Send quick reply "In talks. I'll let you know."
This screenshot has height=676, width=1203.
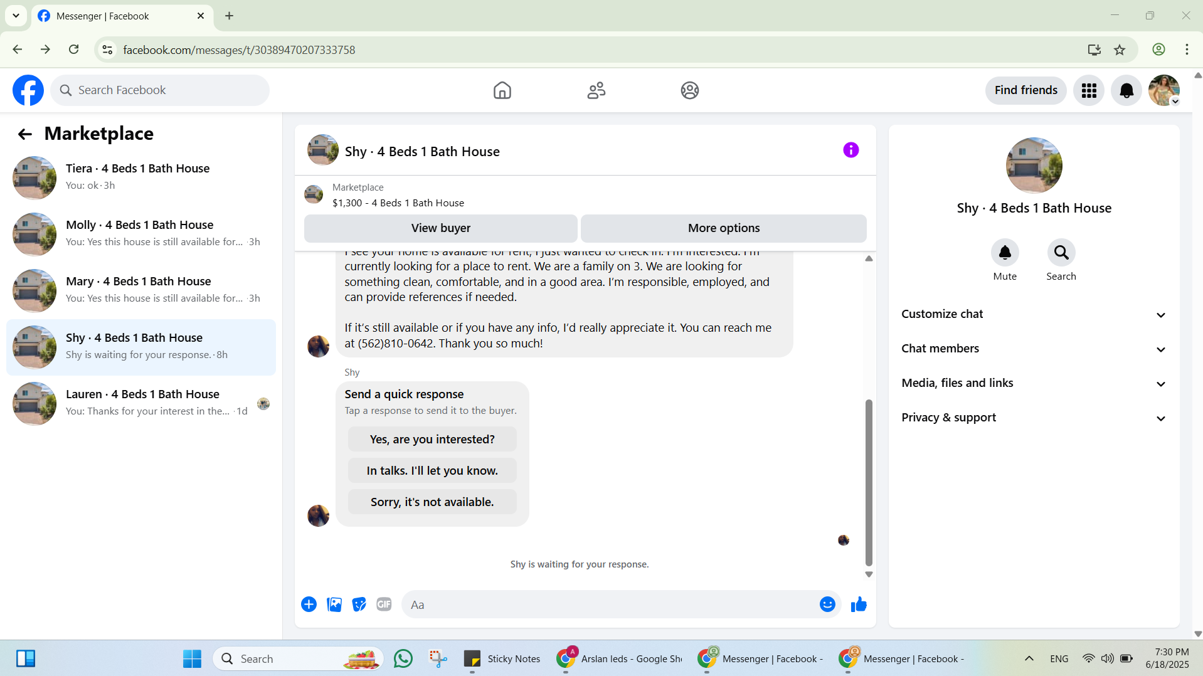(x=432, y=471)
